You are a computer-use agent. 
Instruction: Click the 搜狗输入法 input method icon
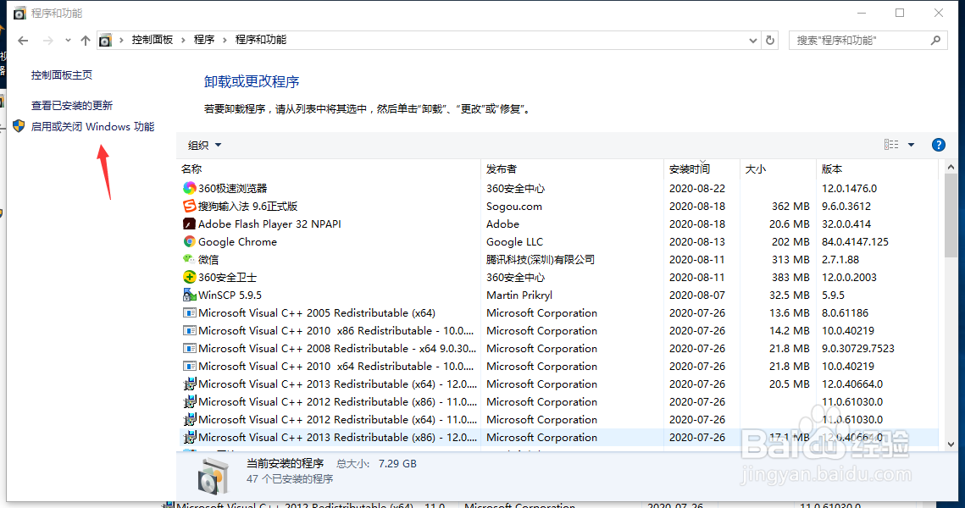pos(188,206)
